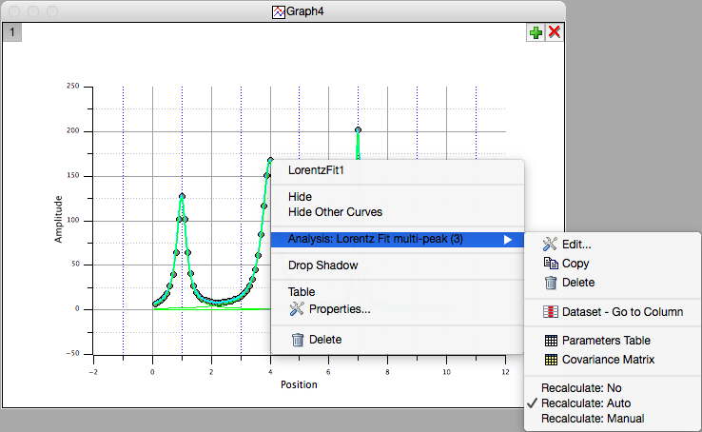This screenshot has width=702, height=432.
Task: Click the Properties tools icon
Action: (297, 309)
